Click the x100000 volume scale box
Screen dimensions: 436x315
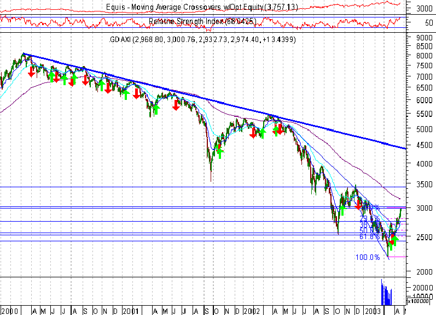click(x=418, y=301)
